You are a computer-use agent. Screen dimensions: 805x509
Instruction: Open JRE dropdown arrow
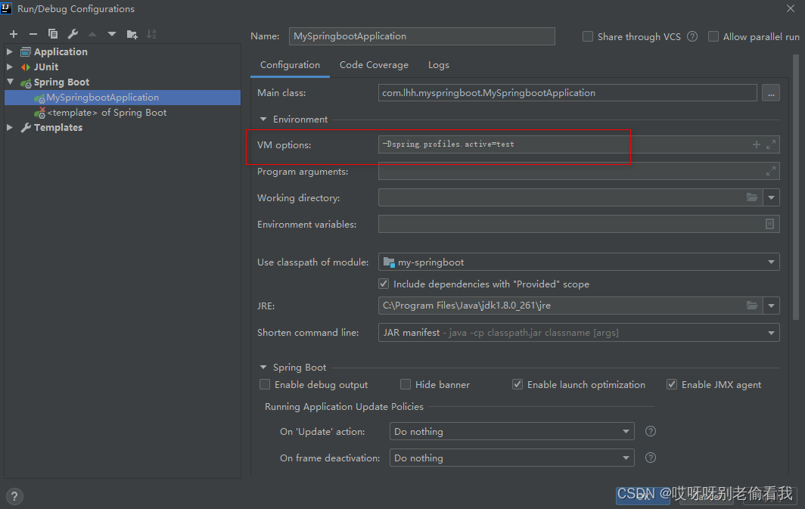pos(771,306)
